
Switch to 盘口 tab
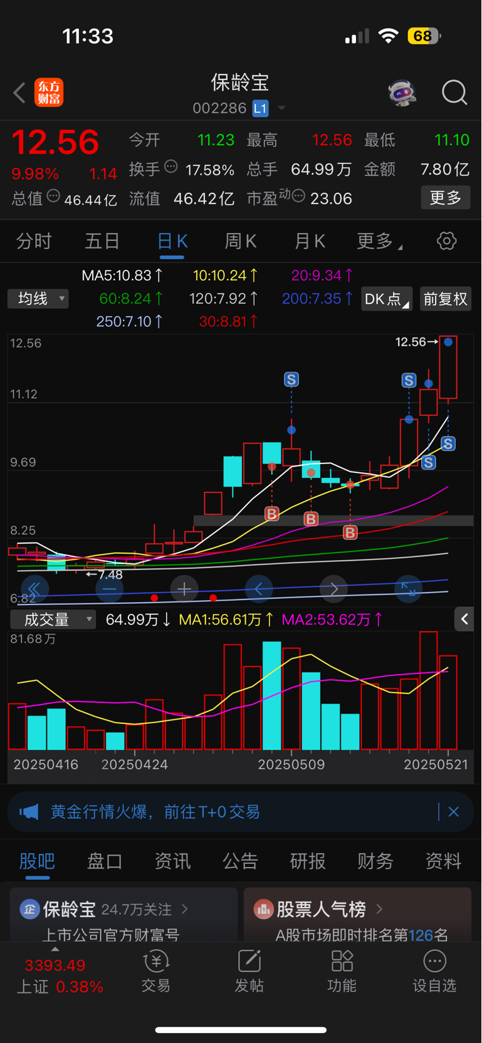pyautogui.click(x=105, y=861)
